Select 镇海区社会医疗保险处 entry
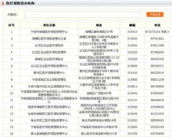The width and height of the screenshot is (172, 137). click(49, 59)
